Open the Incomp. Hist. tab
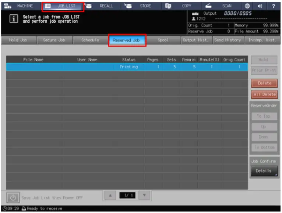Screen dimensions: 282x213 262,40
